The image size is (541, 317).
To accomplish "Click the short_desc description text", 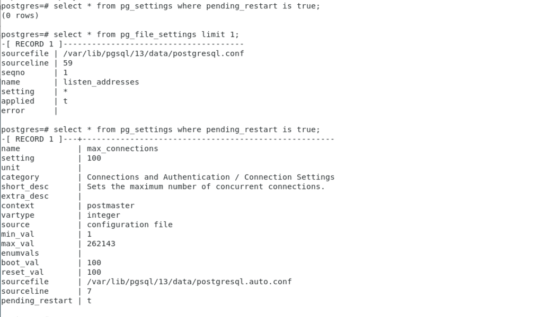I will tap(206, 187).
